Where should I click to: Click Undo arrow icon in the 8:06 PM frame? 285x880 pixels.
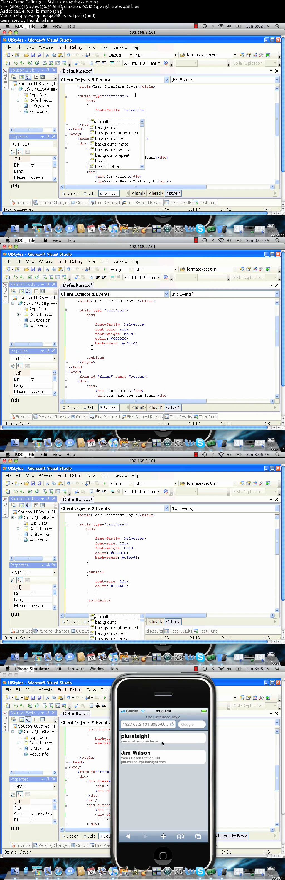pyautogui.click(x=68, y=483)
